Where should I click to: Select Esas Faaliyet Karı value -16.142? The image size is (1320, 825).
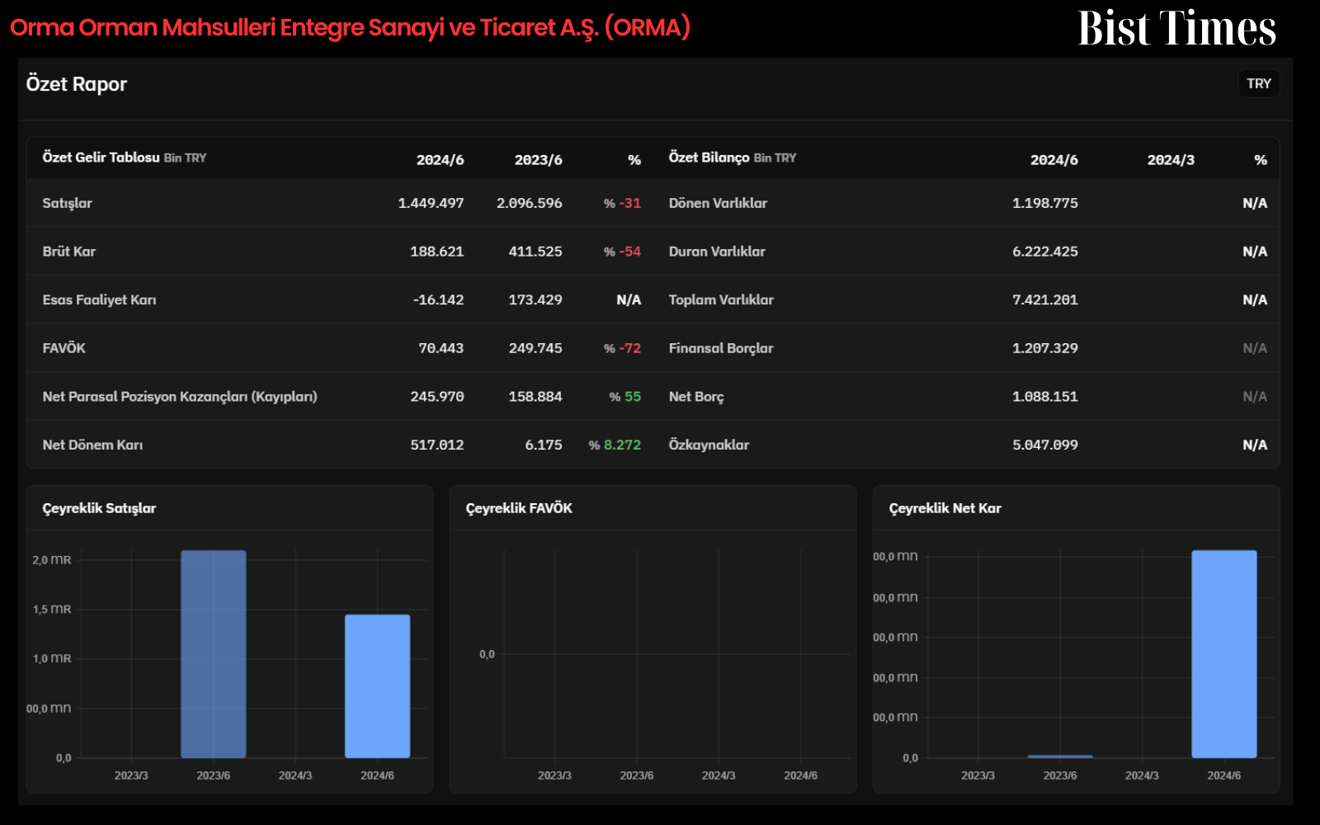pos(438,299)
